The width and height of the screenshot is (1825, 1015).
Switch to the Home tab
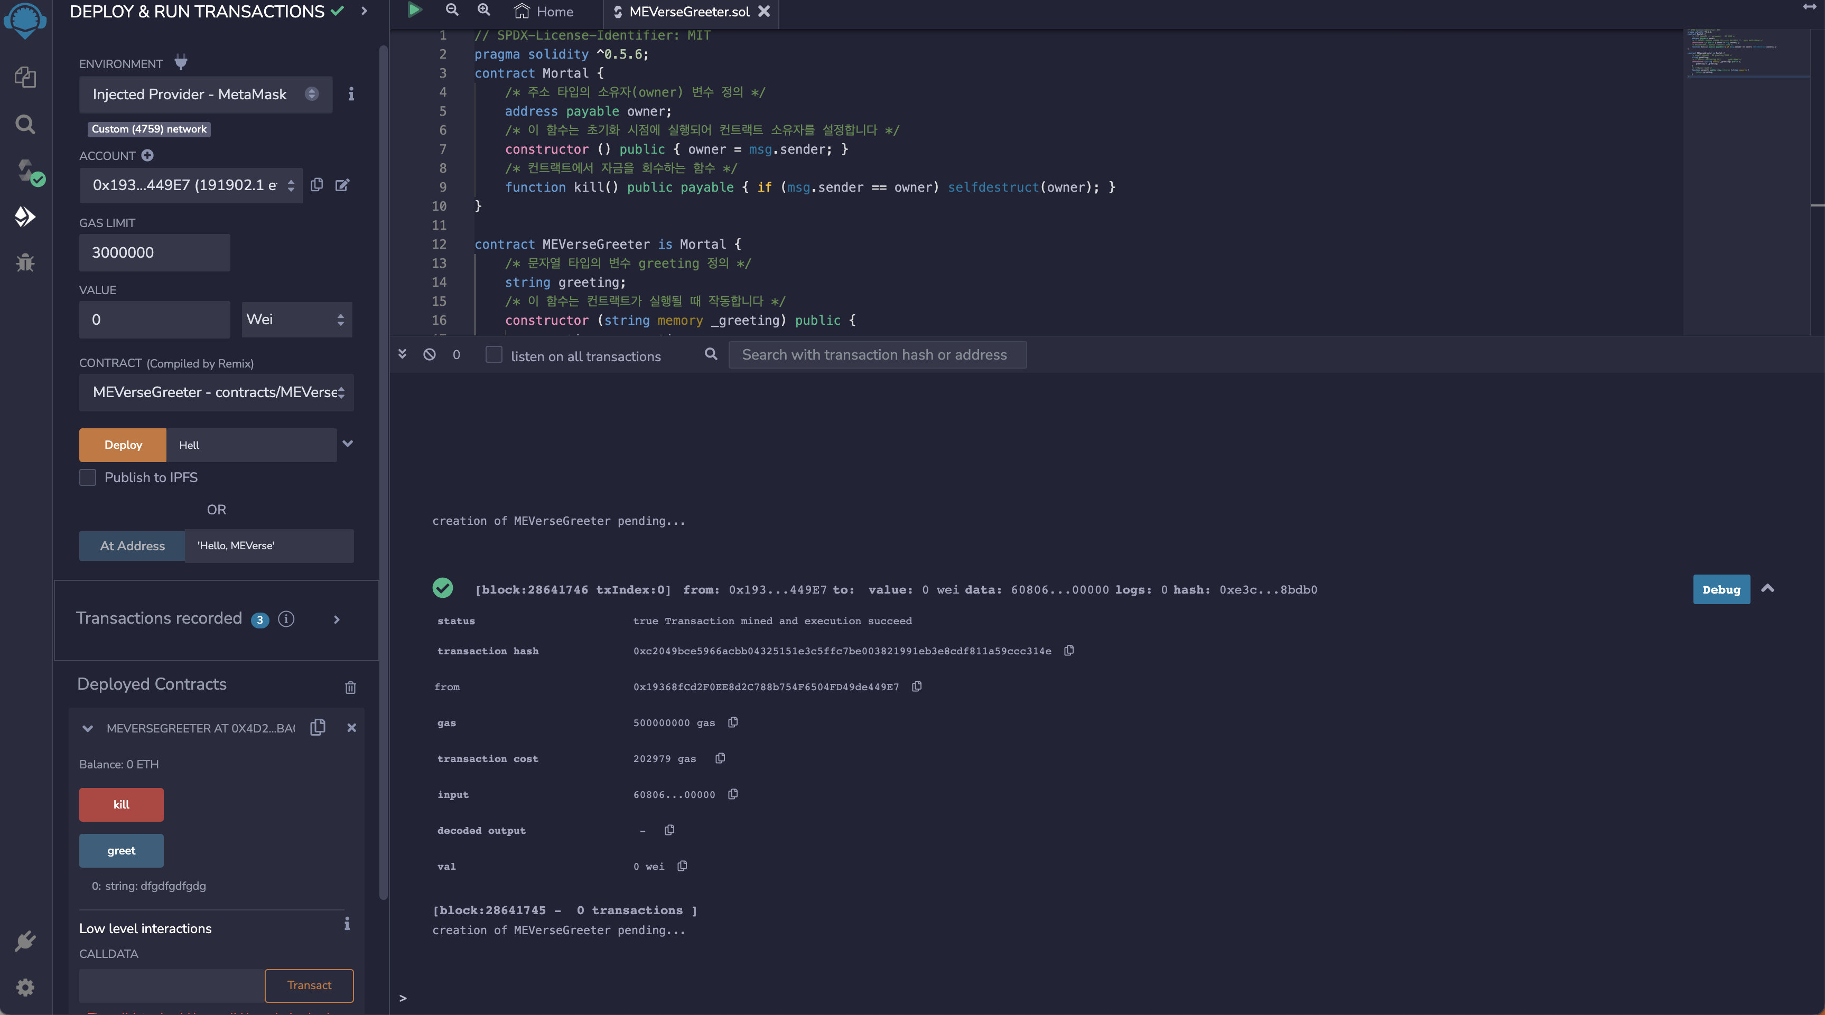click(544, 11)
